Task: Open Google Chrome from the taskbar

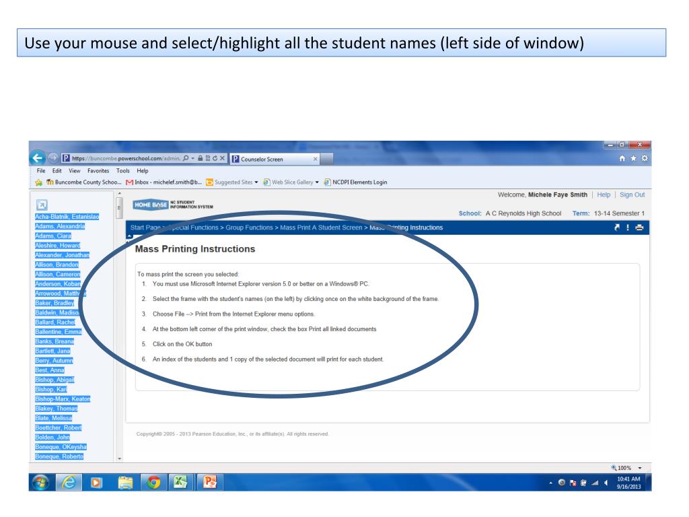Action: (x=153, y=483)
